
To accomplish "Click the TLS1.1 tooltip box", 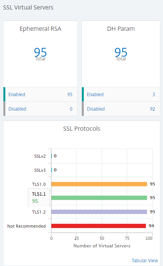I will (x=39, y=198).
